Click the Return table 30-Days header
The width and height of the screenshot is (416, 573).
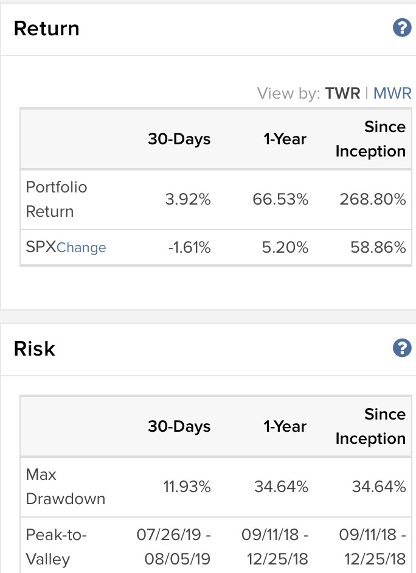click(179, 139)
